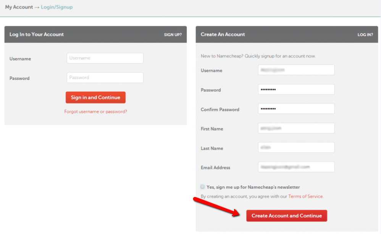Focus the login Username field
Image resolution: width=381 pixels, height=234 pixels.
105,58
